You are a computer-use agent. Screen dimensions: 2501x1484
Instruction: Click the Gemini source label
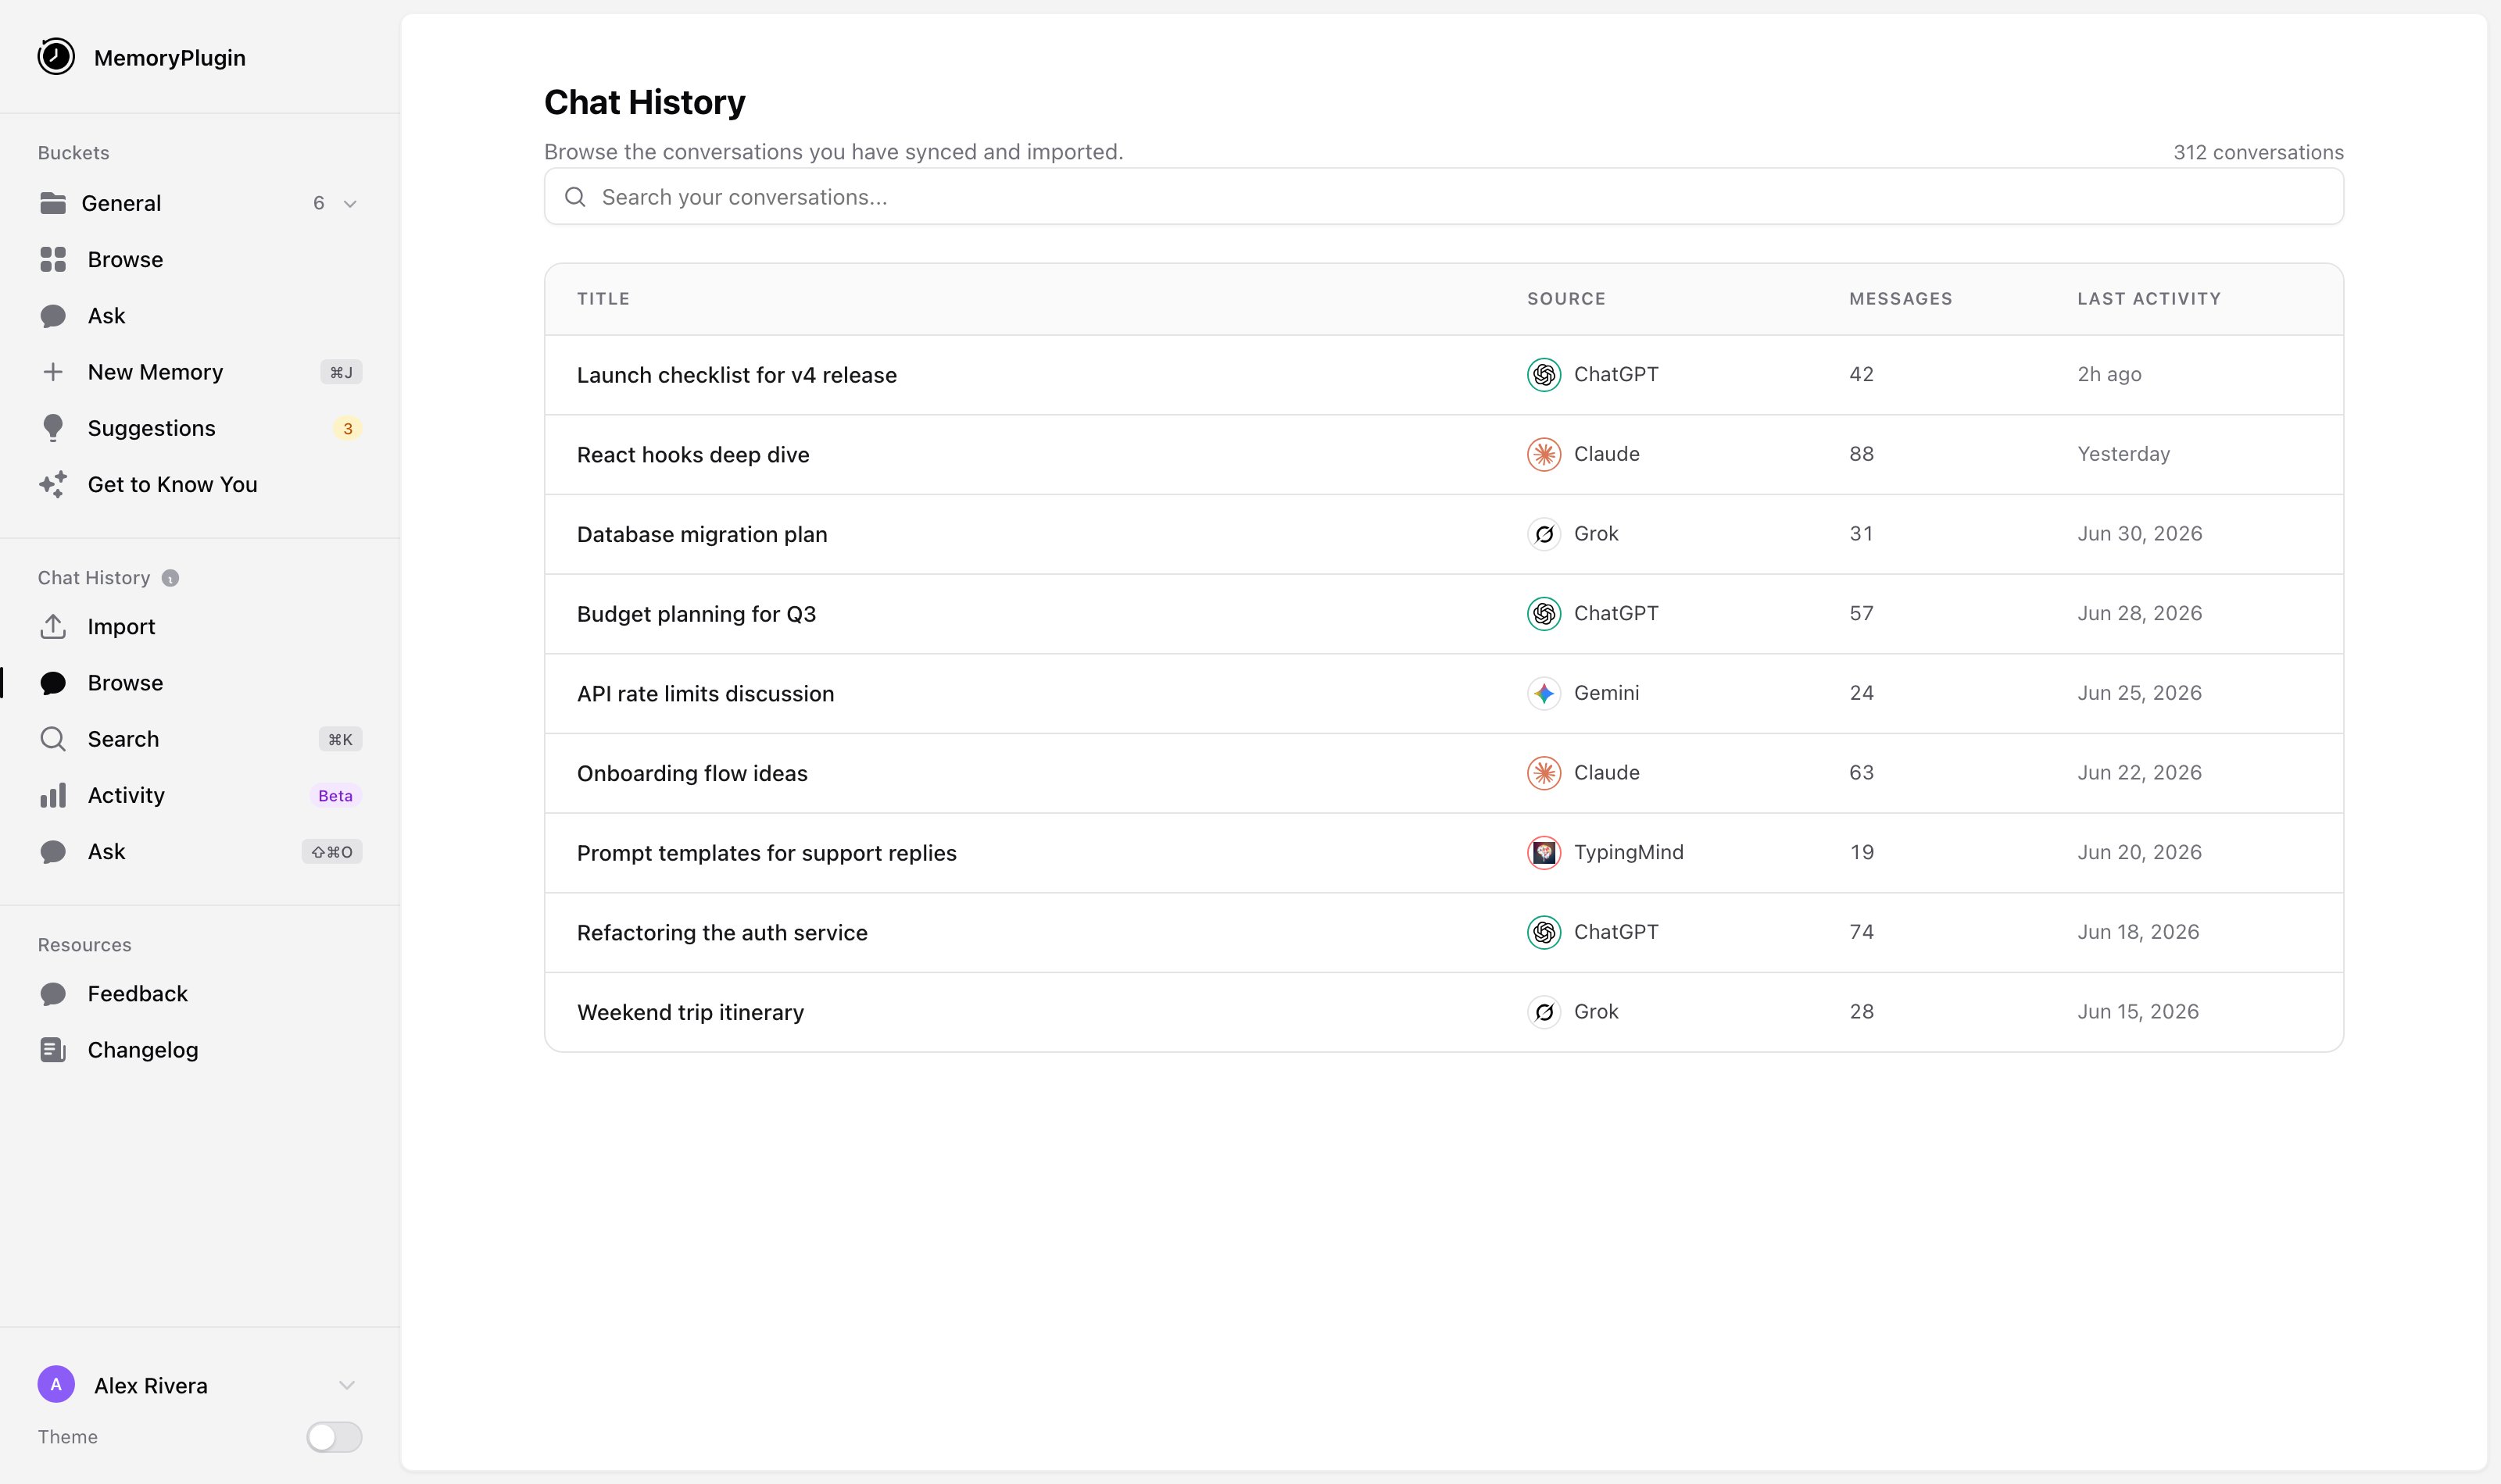(1605, 693)
